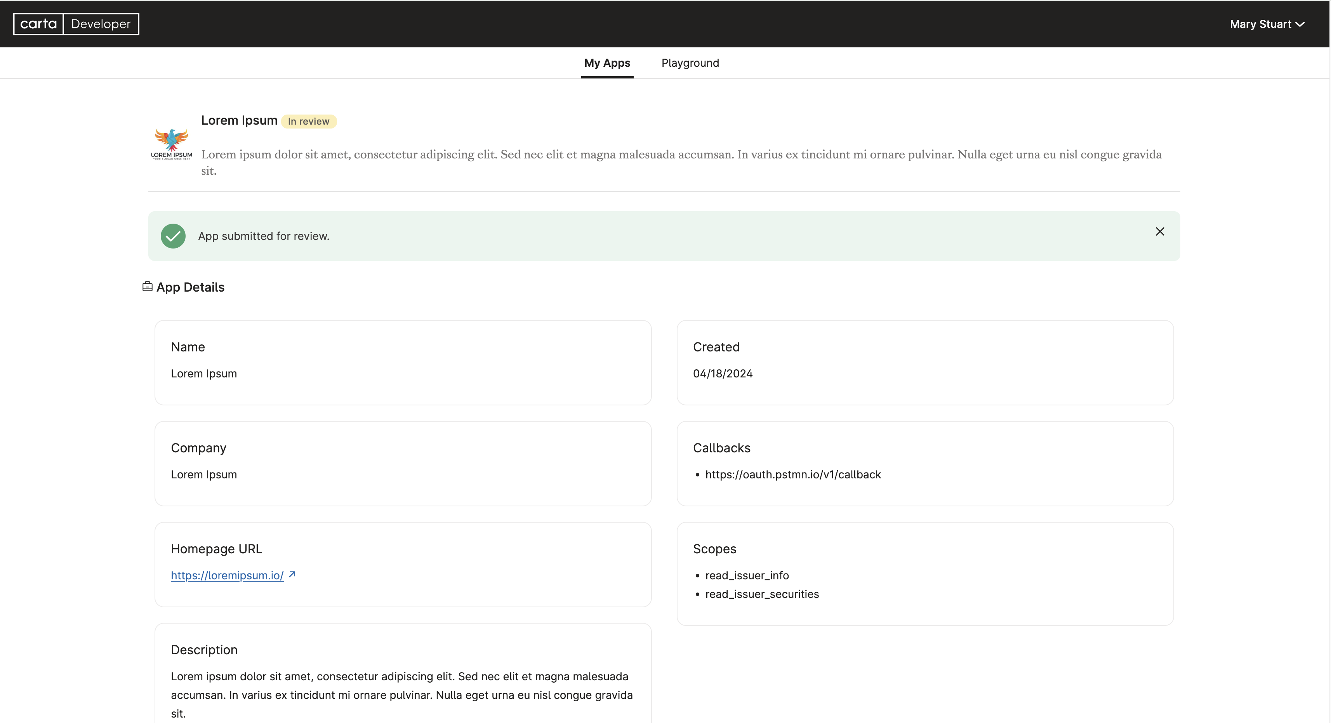Click the read_issuer_info scope item
The height and width of the screenshot is (723, 1331).
[x=747, y=575]
